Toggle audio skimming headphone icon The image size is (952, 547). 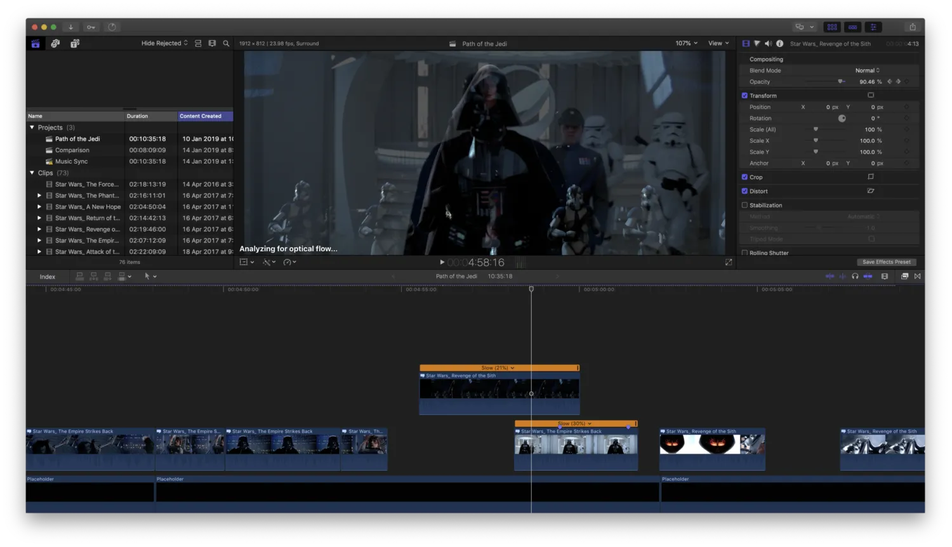(855, 276)
